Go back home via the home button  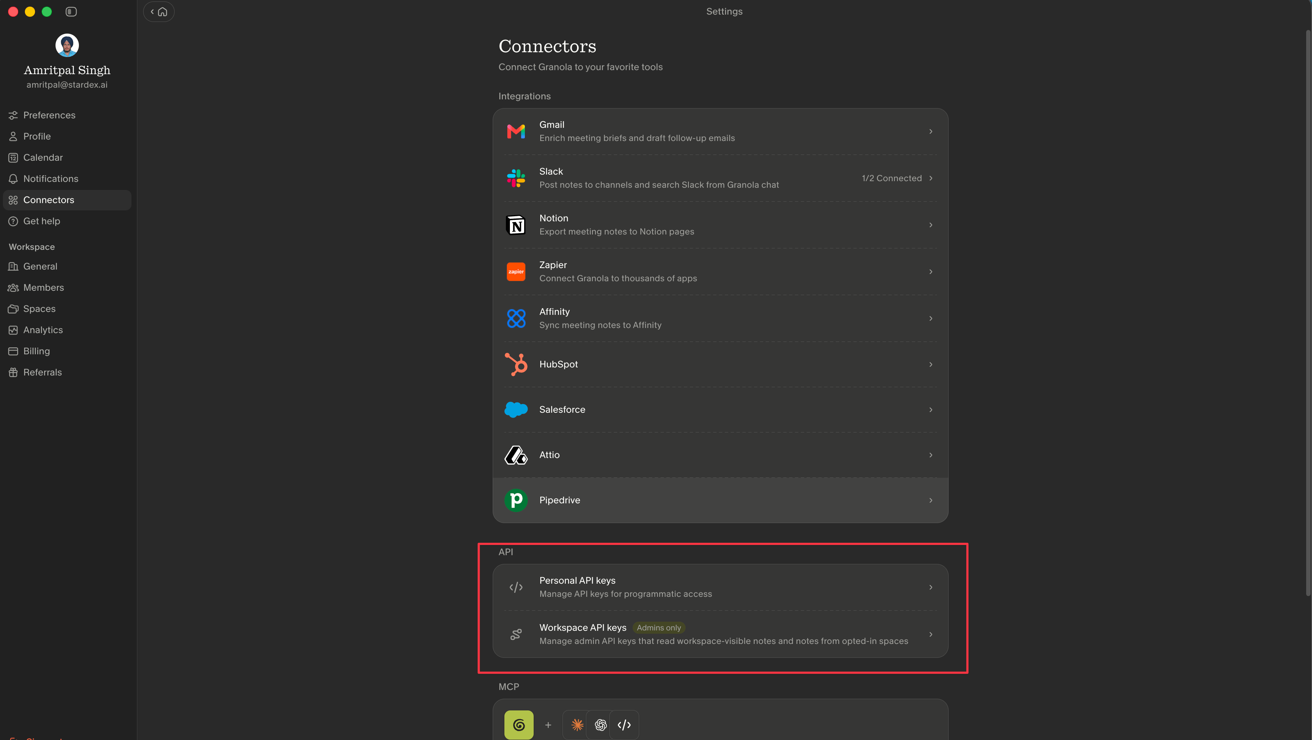(x=159, y=12)
